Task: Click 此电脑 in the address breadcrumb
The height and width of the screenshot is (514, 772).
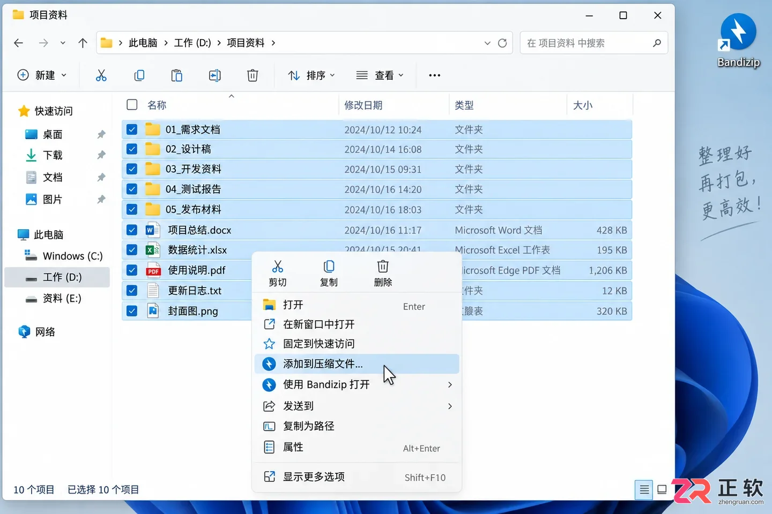Action: click(x=143, y=43)
